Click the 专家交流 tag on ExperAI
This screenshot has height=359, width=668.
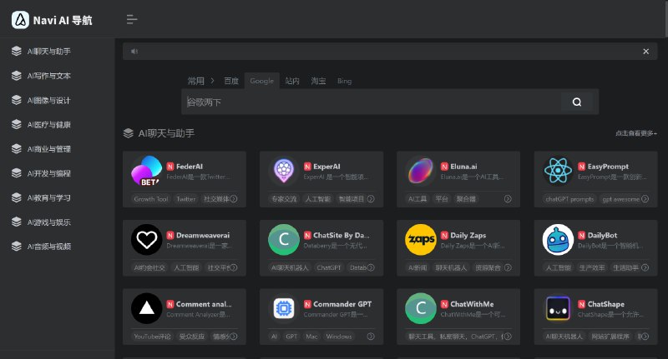pyautogui.click(x=284, y=199)
